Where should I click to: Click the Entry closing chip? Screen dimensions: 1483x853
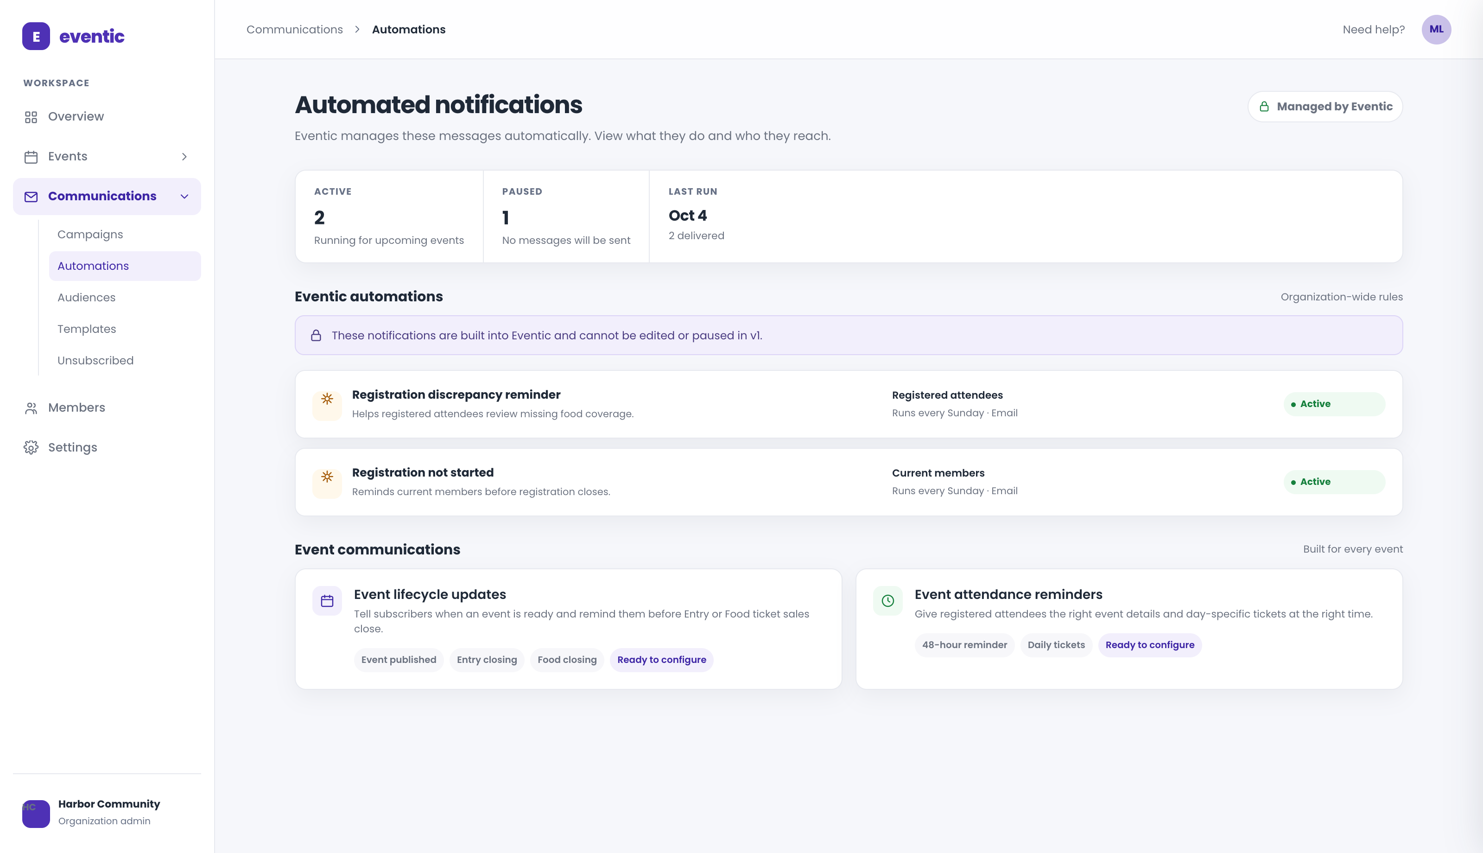click(487, 660)
